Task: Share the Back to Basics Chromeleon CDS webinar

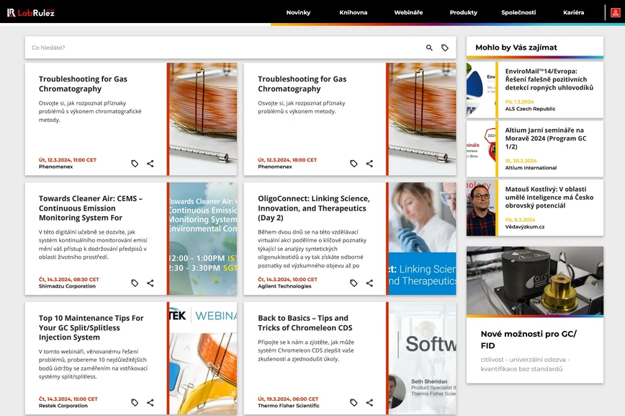Action: pos(369,403)
